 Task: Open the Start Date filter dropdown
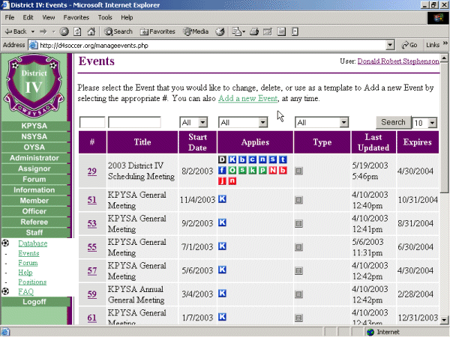[x=193, y=122]
